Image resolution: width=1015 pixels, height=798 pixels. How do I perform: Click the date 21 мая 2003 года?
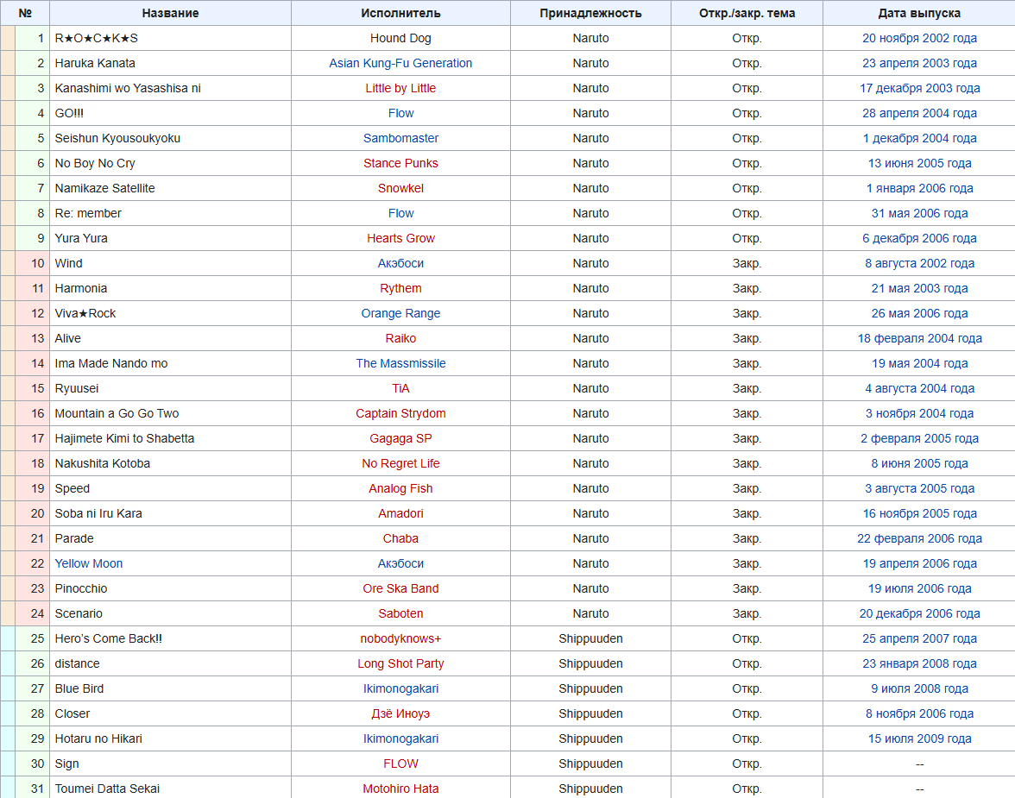[919, 289]
